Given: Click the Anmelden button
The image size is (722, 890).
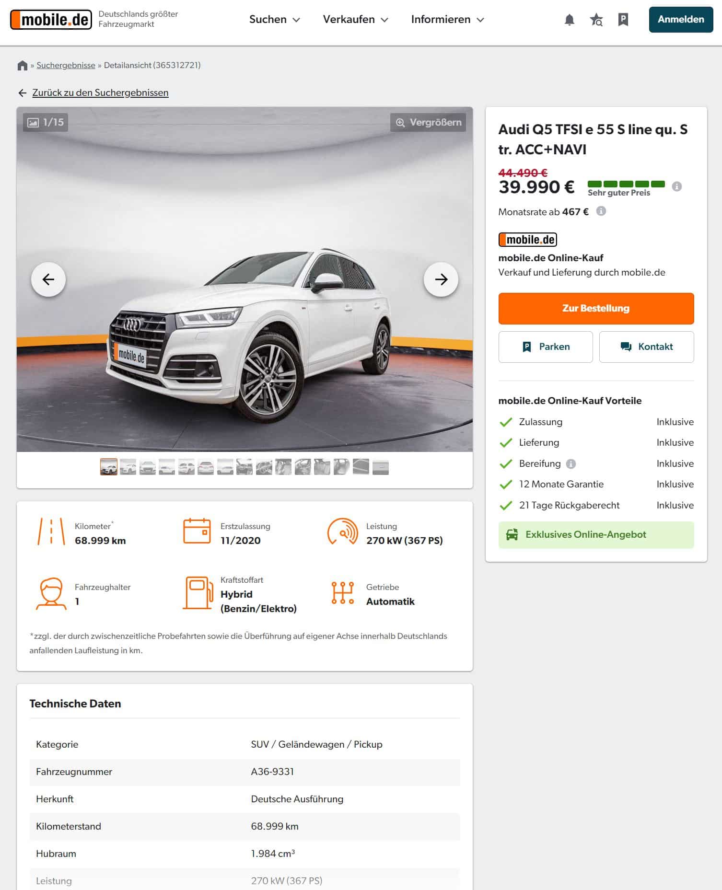Looking at the screenshot, I should click(x=681, y=20).
